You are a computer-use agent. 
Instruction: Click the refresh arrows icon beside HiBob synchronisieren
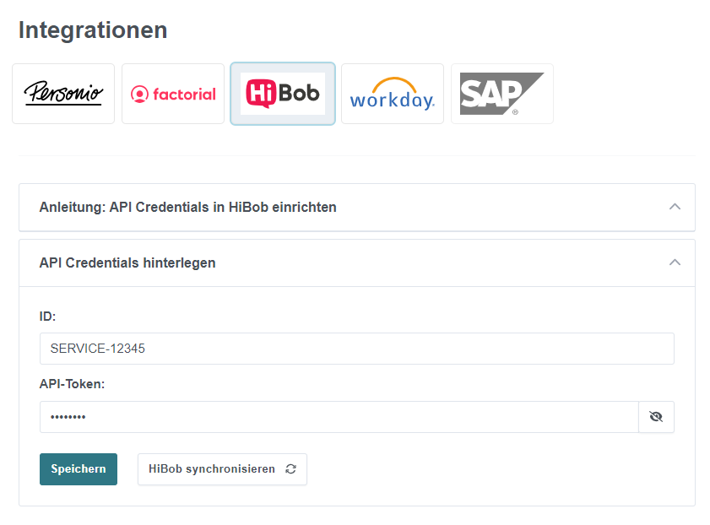[x=290, y=469]
